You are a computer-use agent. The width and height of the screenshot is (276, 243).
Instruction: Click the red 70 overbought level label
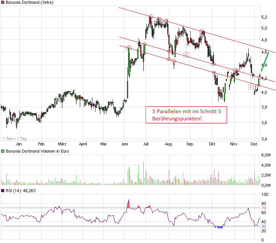[x=264, y=208]
